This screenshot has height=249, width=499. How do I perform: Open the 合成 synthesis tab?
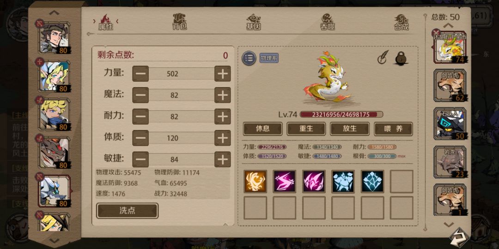click(x=402, y=22)
